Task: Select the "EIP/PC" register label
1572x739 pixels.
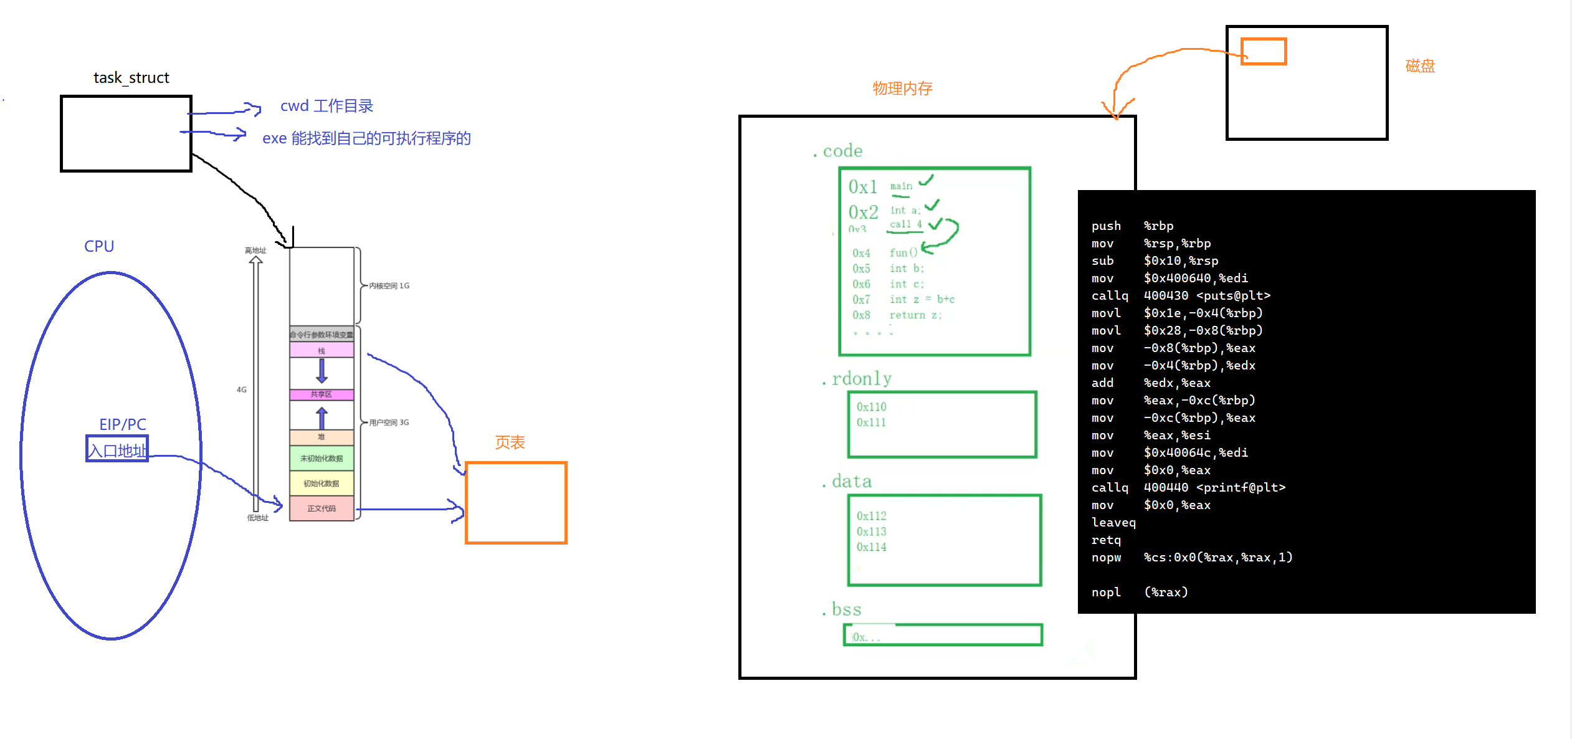Action: point(123,424)
